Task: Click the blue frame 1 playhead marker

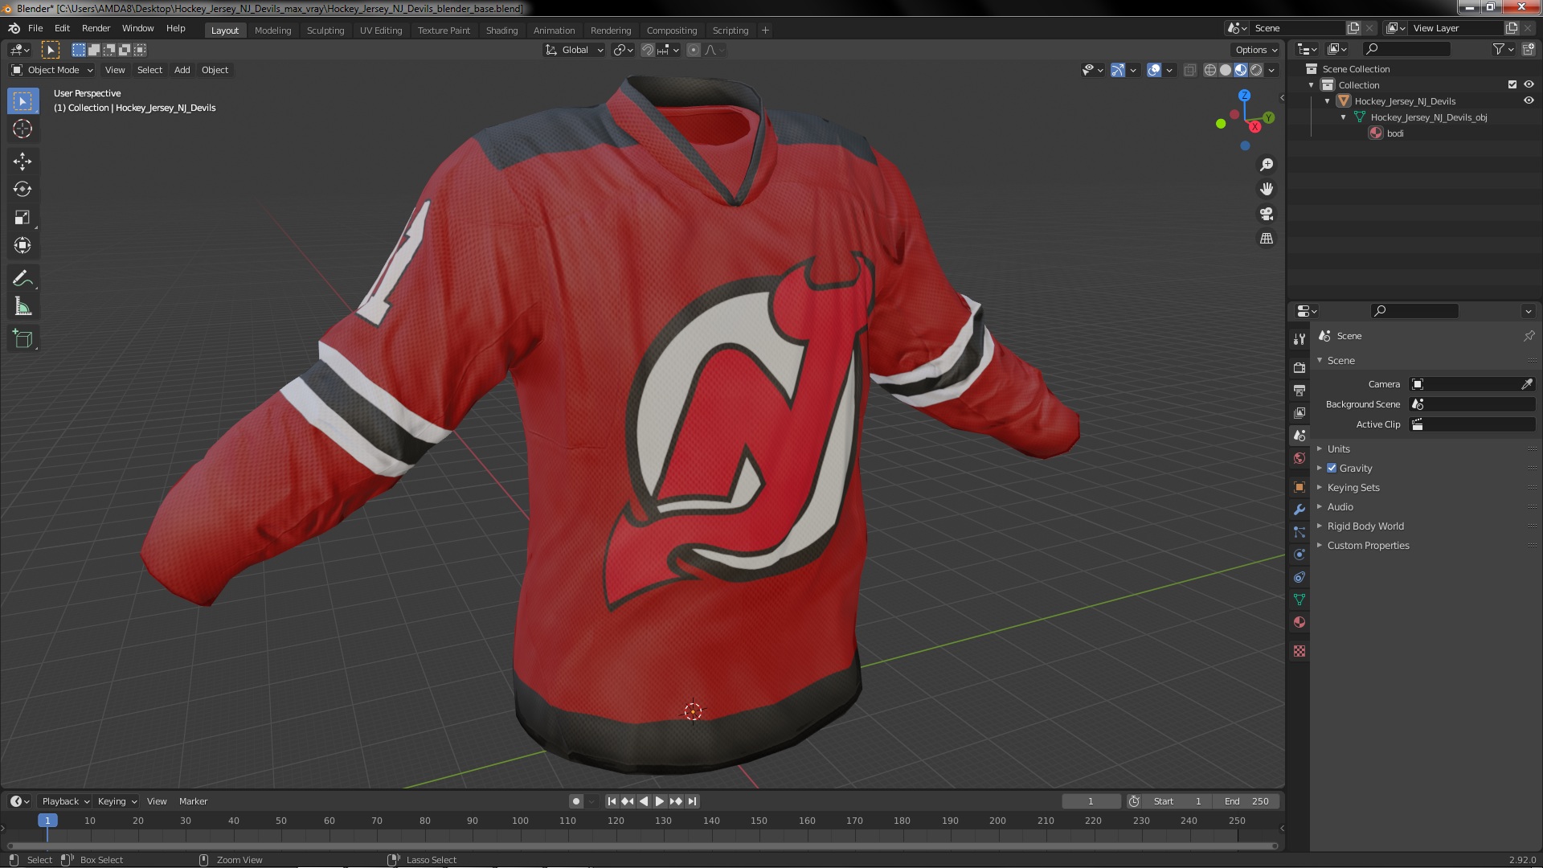Action: (x=47, y=821)
